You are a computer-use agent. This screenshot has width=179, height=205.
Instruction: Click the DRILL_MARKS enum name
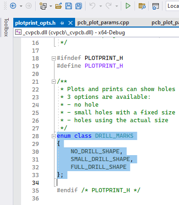coord(114,136)
